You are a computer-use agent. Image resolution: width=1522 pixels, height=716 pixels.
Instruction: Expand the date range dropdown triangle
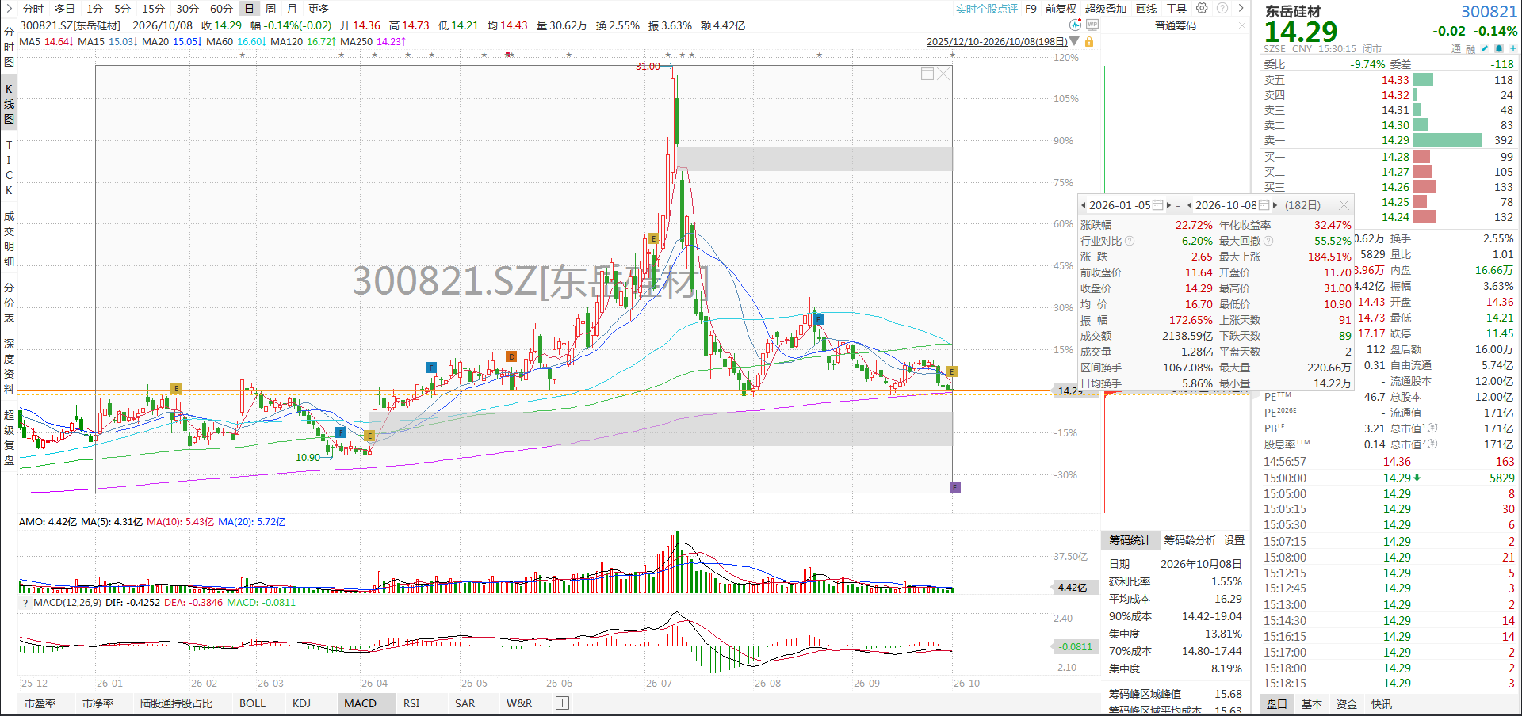(1074, 41)
